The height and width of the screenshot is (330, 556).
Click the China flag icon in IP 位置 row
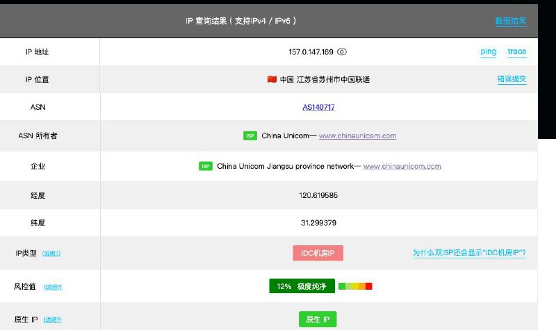(272, 79)
